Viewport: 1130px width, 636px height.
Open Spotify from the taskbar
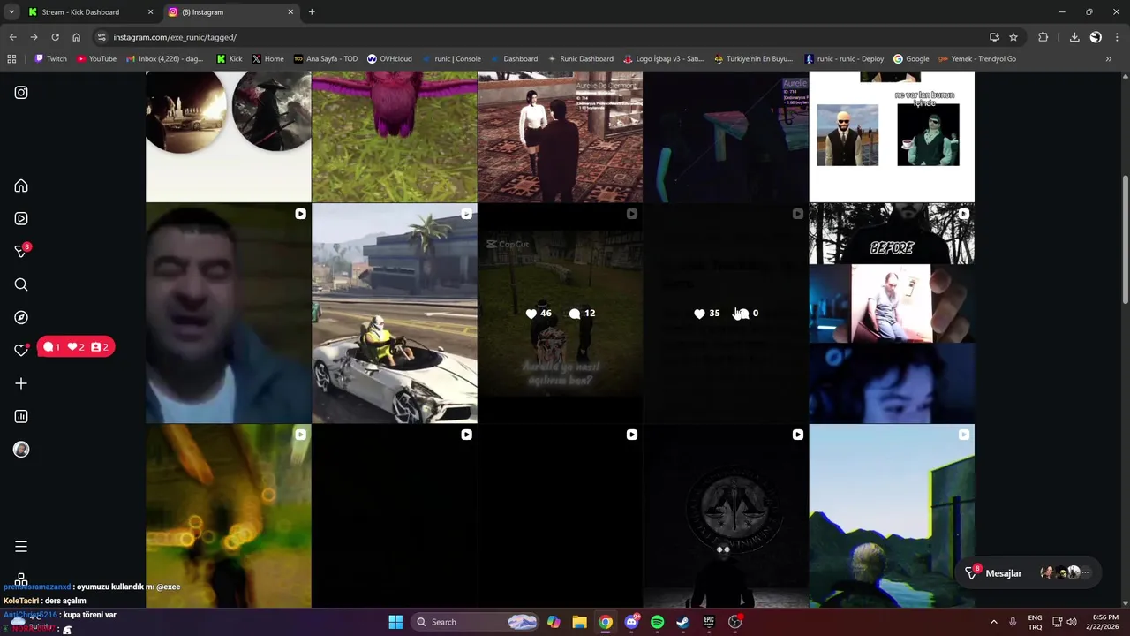point(657,622)
